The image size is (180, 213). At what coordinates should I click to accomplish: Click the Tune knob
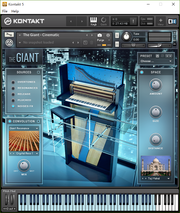coord(126,37)
